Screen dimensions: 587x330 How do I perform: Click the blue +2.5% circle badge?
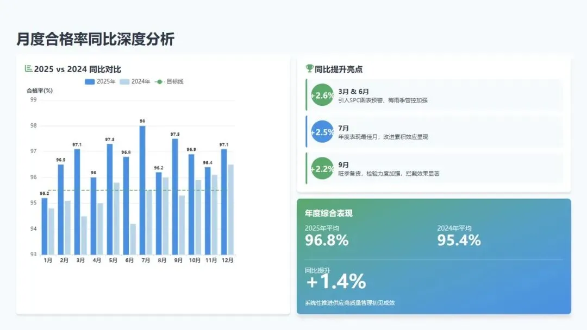(322, 131)
